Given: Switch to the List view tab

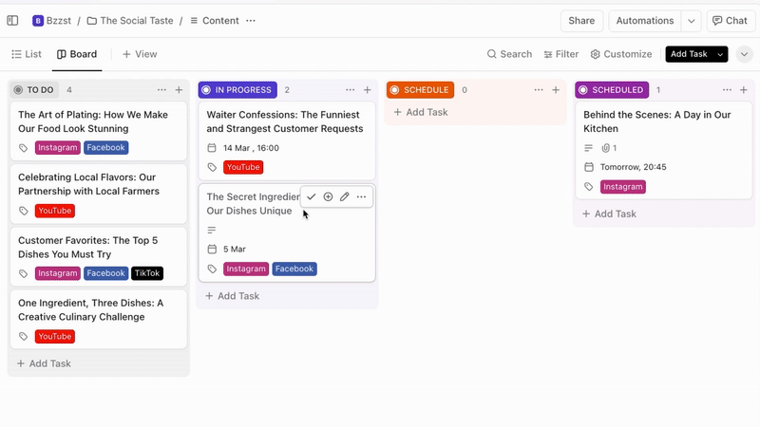Looking at the screenshot, I should (27, 54).
